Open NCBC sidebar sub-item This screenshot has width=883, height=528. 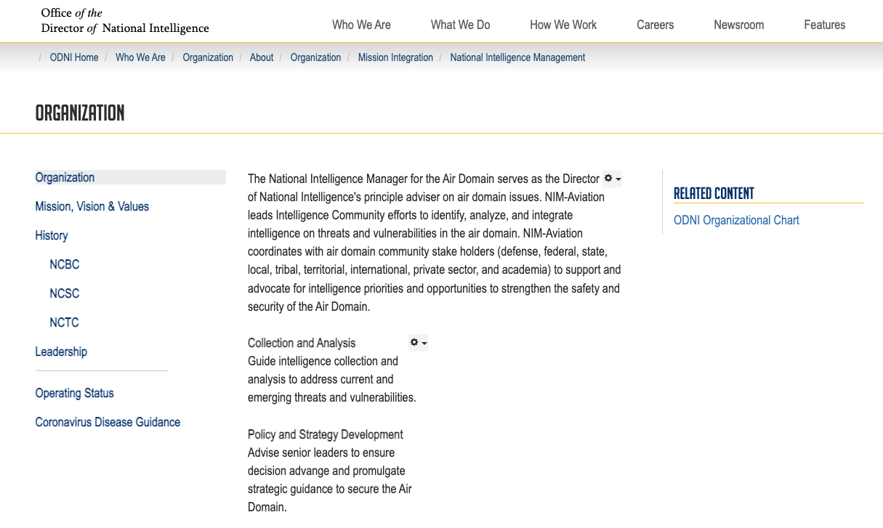[x=65, y=264]
